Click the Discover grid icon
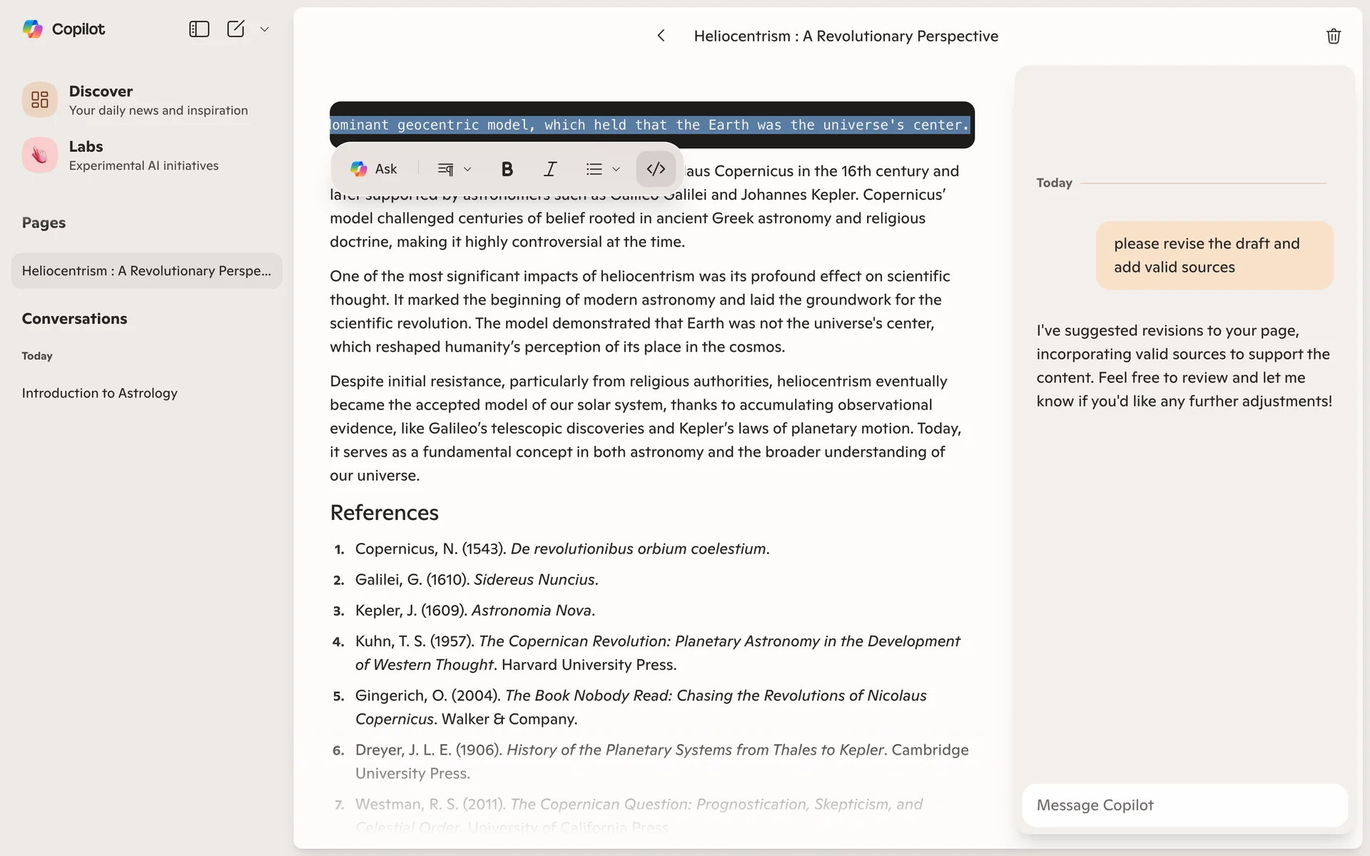The image size is (1370, 856). point(40,100)
